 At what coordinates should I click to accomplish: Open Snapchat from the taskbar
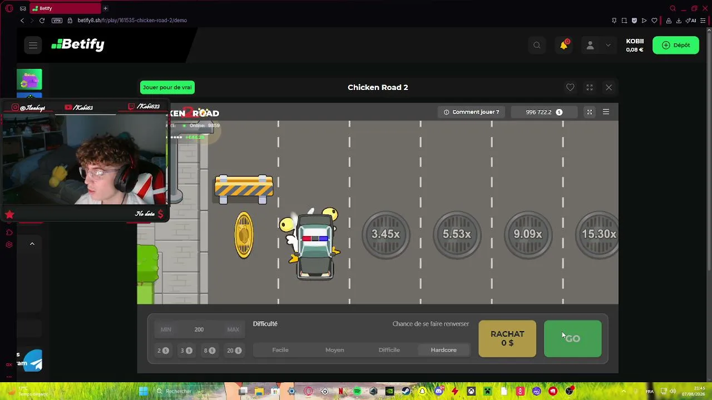click(422, 391)
